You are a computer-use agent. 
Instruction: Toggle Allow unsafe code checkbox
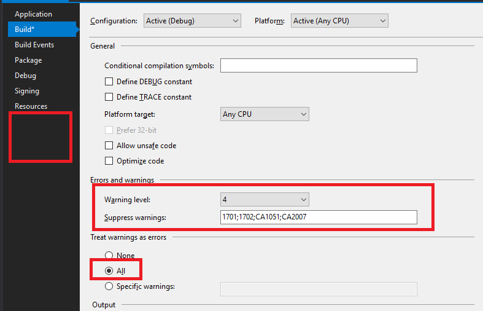109,146
